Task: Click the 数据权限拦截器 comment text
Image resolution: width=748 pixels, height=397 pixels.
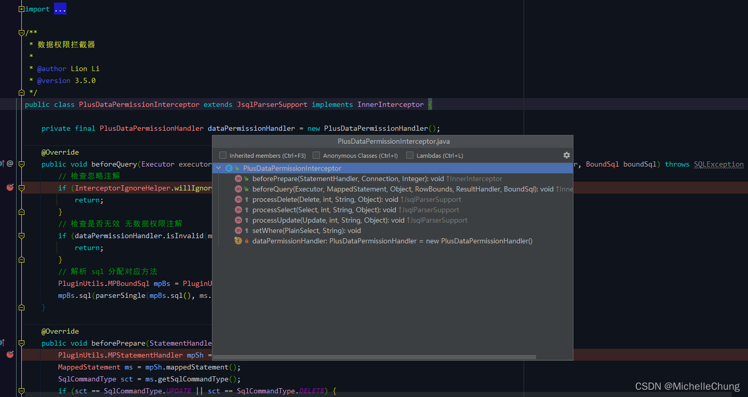Action: 66,45
